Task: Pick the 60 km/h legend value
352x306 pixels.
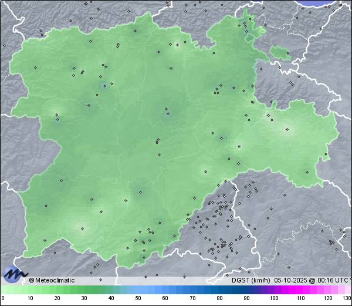Action: point(165,298)
